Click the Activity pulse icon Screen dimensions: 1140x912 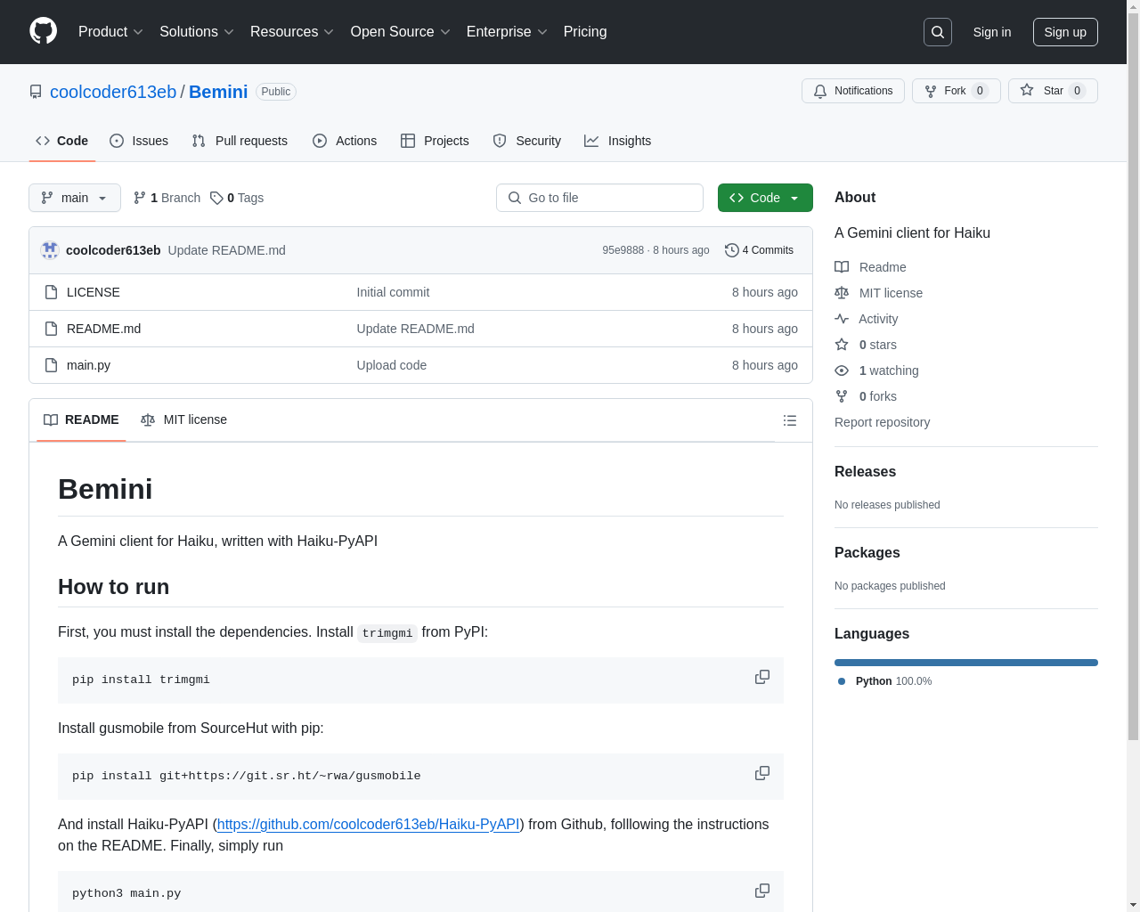[842, 319]
